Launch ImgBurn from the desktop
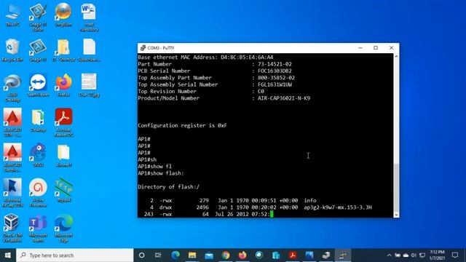 pyautogui.click(x=63, y=15)
